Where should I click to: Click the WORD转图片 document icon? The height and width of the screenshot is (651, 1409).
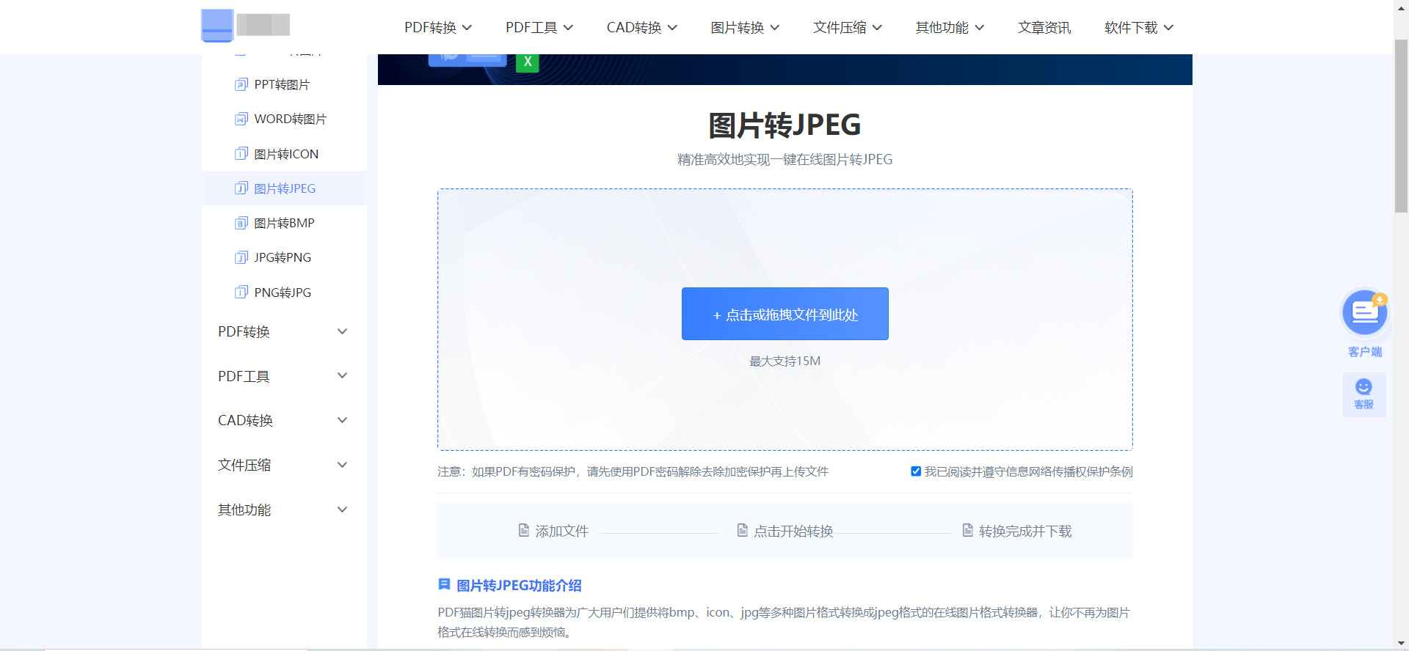[x=241, y=119]
